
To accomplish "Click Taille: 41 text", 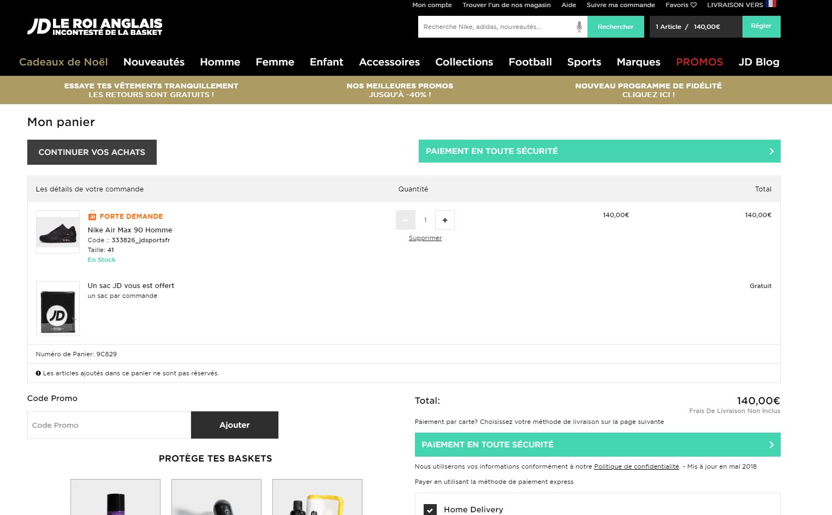I will pos(101,250).
